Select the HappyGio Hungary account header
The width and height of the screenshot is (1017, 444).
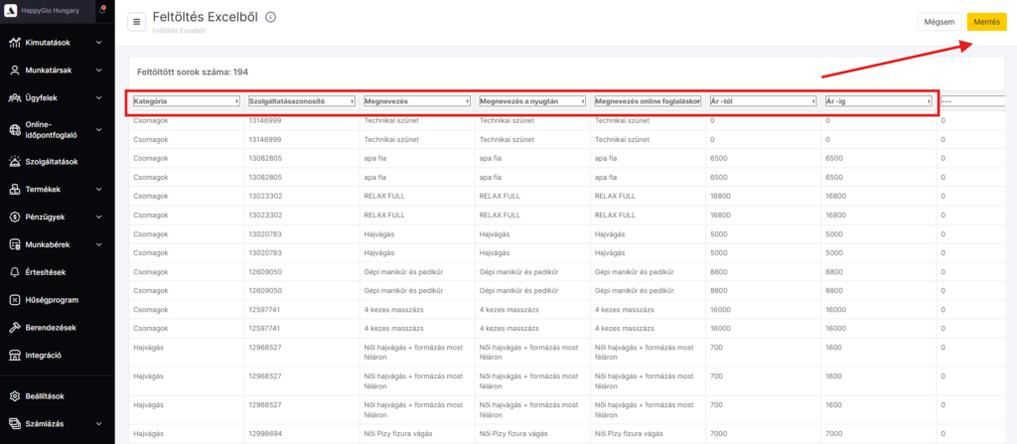48,11
